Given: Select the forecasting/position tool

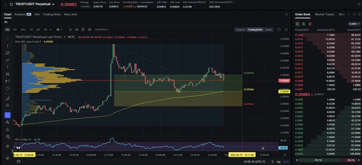Looking at the screenshot, I should 8,81.
